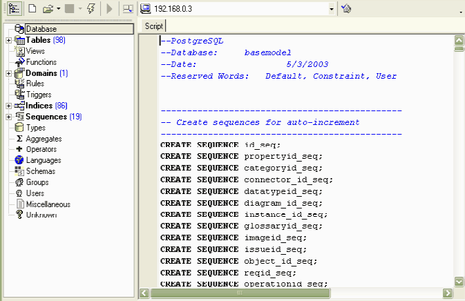
Task: Click the lightning bolt execute icon
Action: (x=91, y=8)
